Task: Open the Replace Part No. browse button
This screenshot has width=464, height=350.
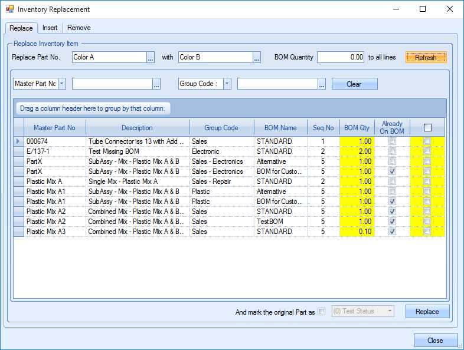Action: click(151, 57)
